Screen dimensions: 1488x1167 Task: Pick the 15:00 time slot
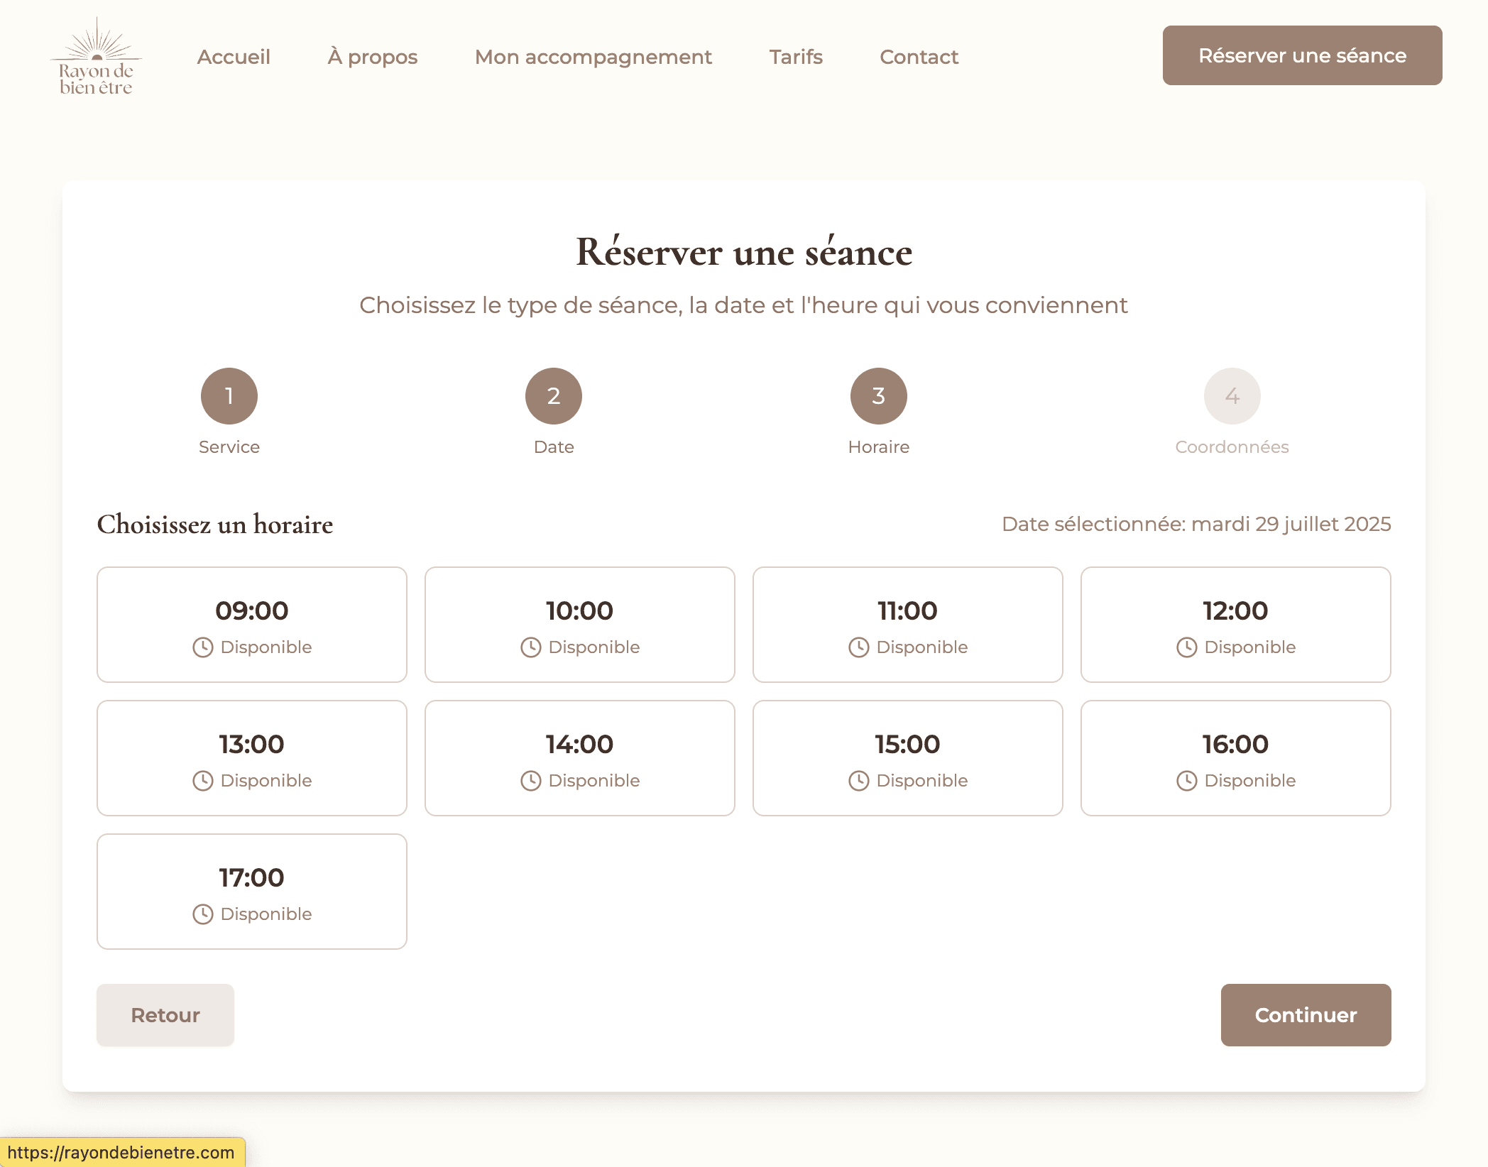(907, 758)
